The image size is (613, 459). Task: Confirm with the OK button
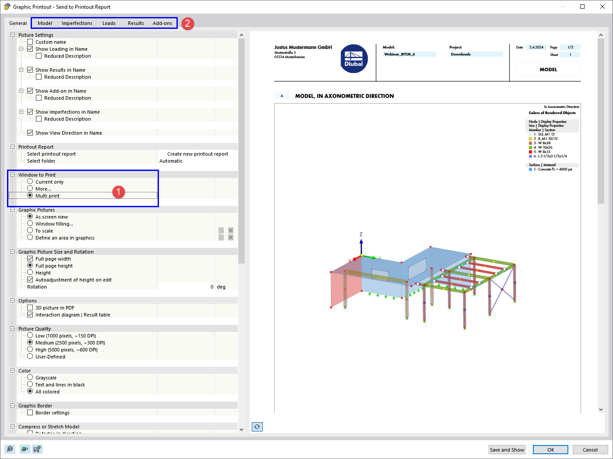click(x=550, y=450)
